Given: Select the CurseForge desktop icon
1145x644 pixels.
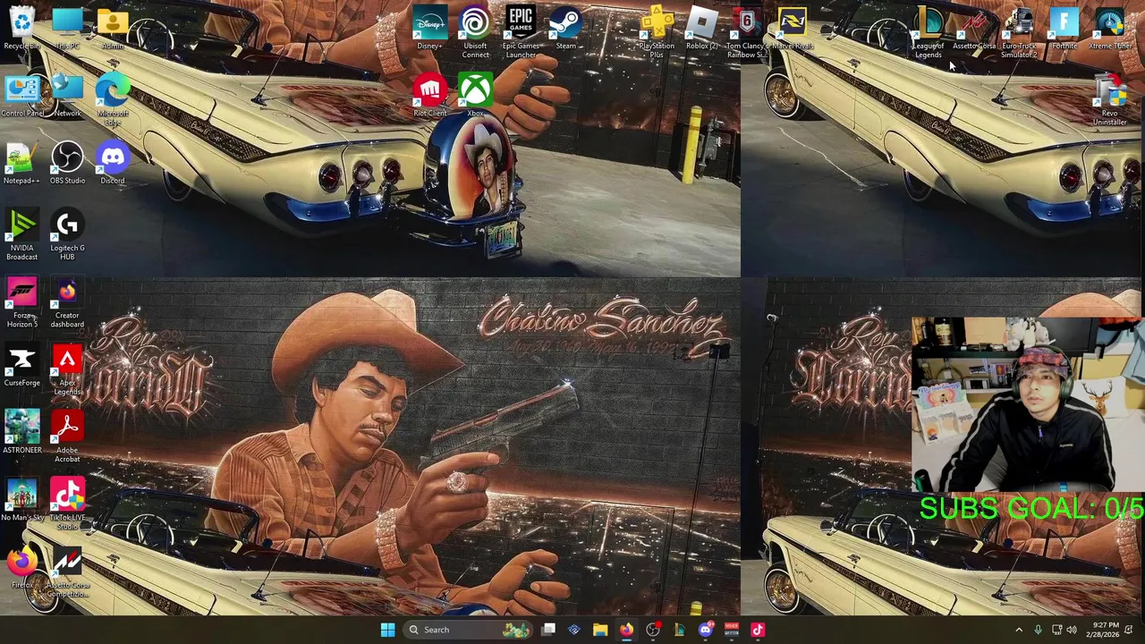Looking at the screenshot, I should (x=21, y=367).
